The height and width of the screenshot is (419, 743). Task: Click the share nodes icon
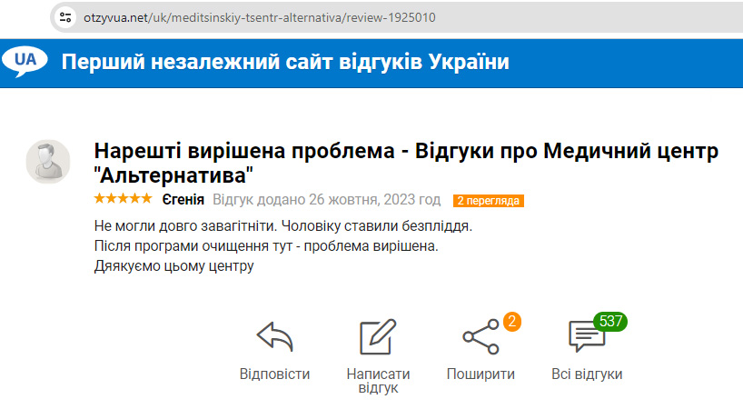point(480,338)
